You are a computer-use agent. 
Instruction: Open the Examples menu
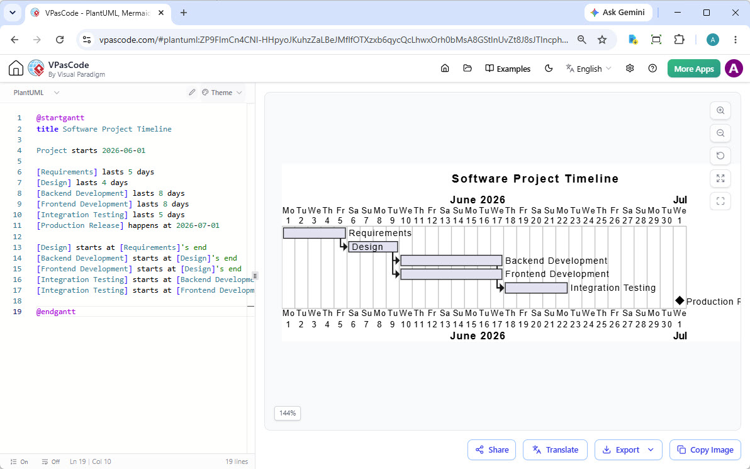[x=508, y=69]
